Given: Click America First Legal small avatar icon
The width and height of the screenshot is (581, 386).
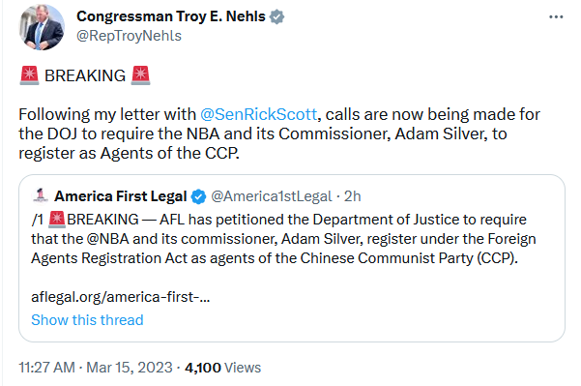Looking at the screenshot, I should pyautogui.click(x=41, y=195).
